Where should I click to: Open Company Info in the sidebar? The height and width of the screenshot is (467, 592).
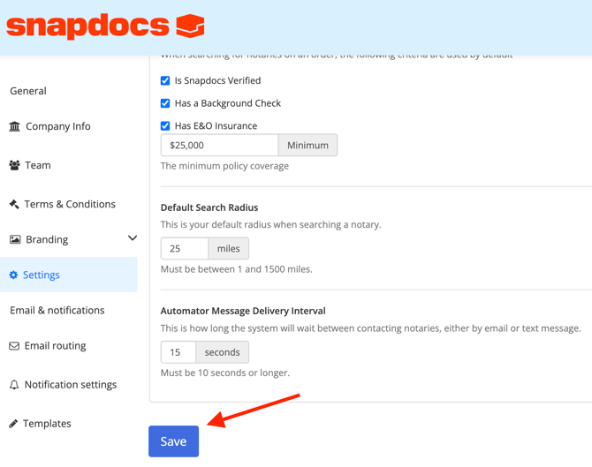(x=57, y=126)
